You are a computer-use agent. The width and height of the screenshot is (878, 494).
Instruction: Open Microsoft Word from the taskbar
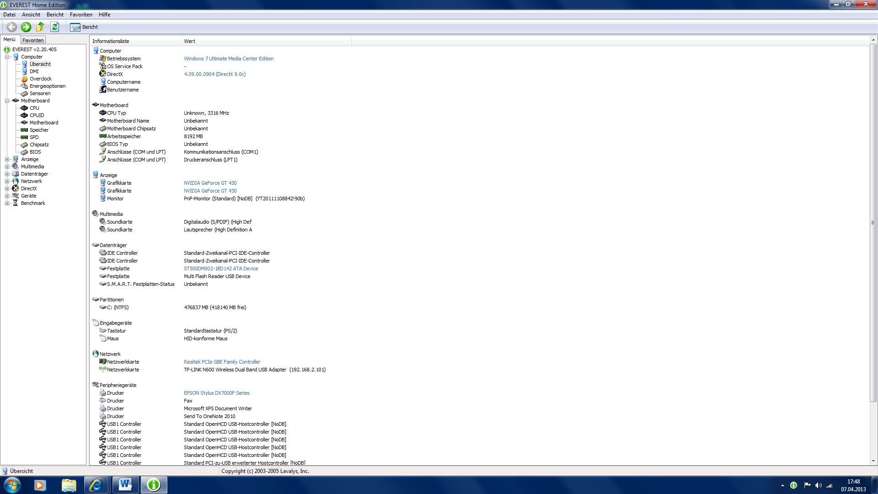point(125,485)
